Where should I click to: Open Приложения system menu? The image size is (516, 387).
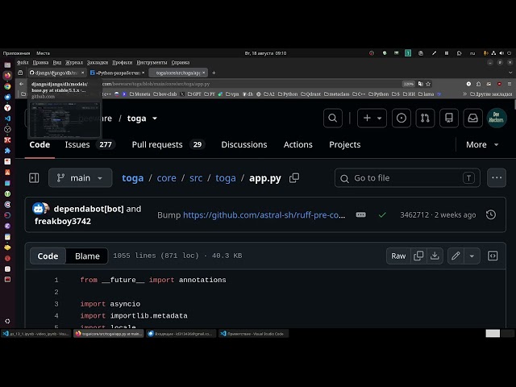pyautogui.click(x=16, y=53)
